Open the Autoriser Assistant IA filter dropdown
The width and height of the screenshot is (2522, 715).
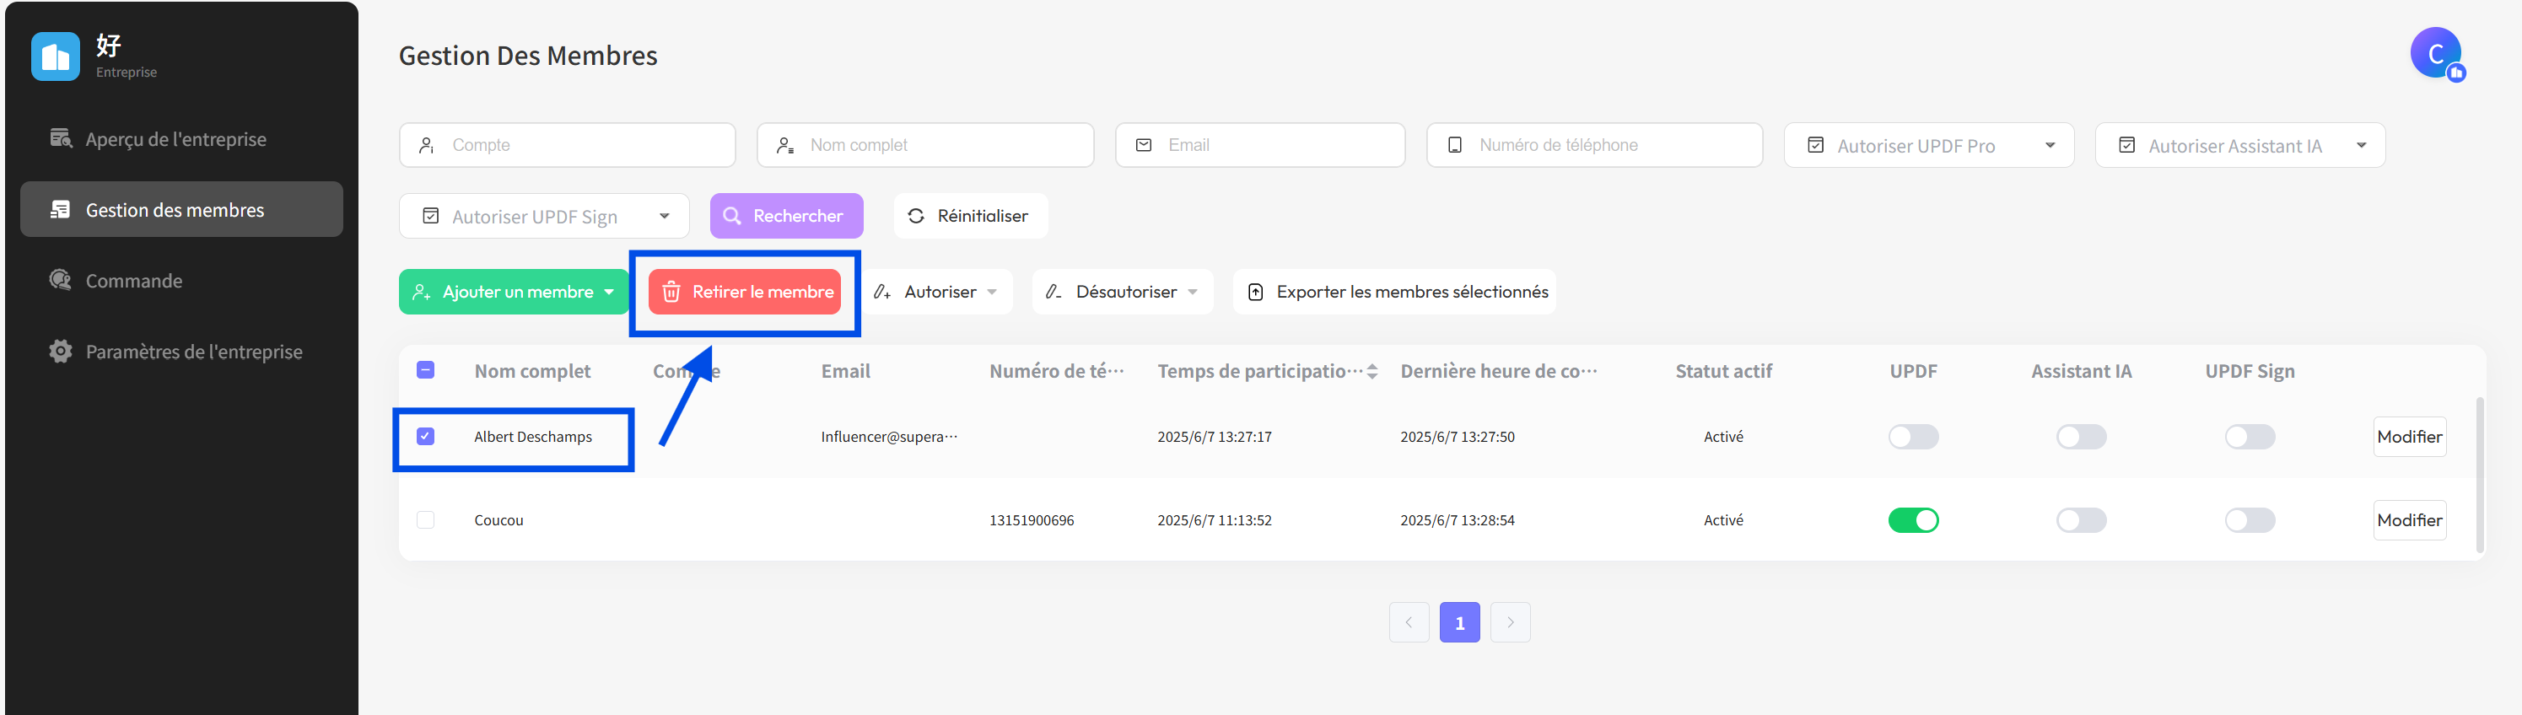[x=2240, y=145]
